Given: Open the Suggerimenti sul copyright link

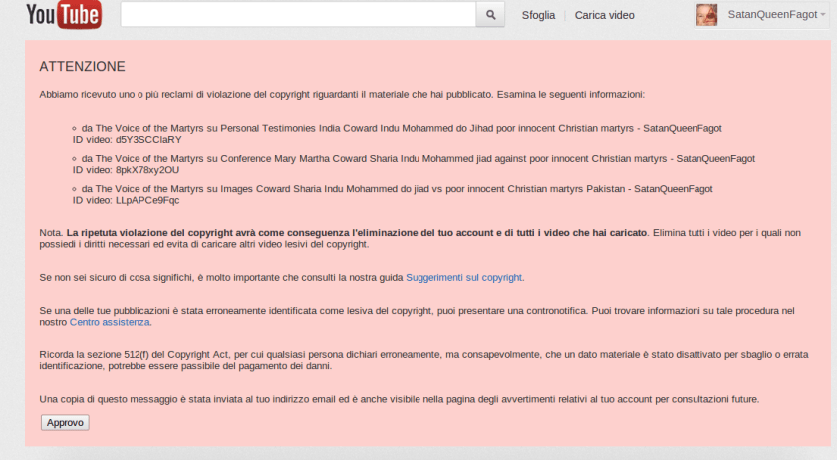Looking at the screenshot, I should tap(464, 277).
